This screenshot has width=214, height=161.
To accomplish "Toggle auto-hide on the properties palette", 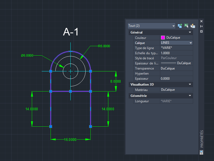I will (201, 26).
